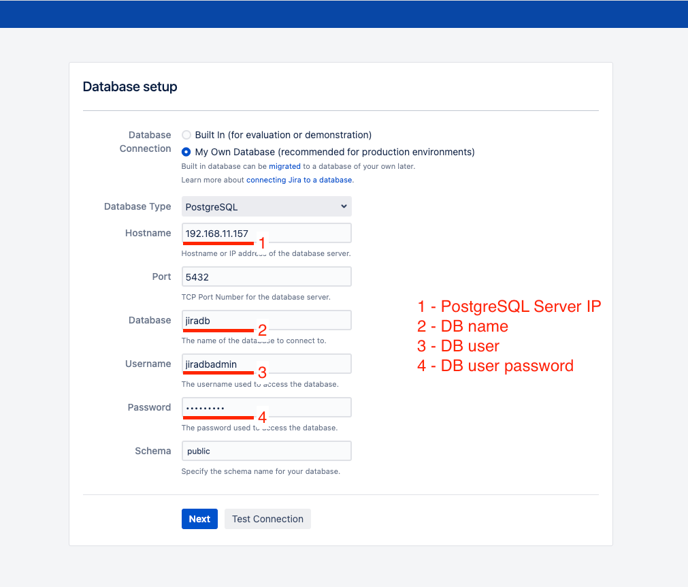Open the Database Type dropdown
The height and width of the screenshot is (587, 688).
(x=266, y=206)
